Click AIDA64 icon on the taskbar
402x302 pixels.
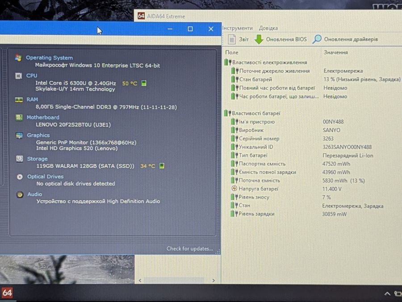[7, 293]
